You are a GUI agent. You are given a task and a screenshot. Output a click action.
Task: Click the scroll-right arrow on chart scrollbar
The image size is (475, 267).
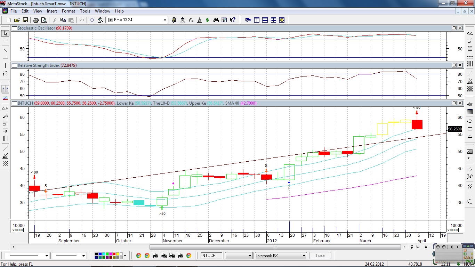tap(404, 247)
